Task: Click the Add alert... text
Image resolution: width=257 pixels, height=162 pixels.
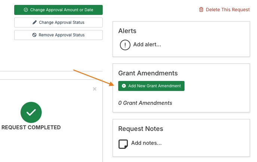Action: pos(147,44)
